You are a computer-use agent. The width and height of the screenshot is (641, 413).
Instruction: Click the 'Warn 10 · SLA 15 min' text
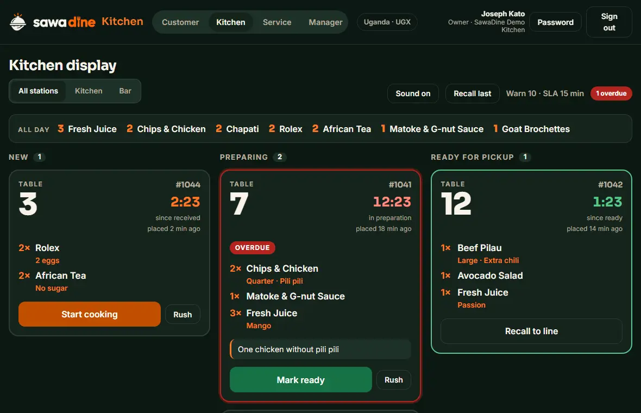545,93
